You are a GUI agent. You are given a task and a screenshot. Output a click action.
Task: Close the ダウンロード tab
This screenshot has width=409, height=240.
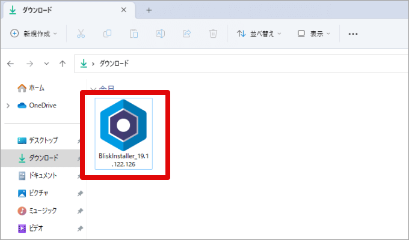click(124, 10)
